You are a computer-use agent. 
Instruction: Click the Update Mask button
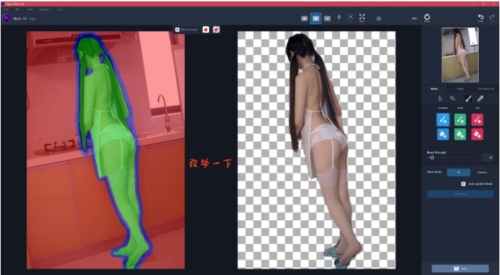click(460, 194)
